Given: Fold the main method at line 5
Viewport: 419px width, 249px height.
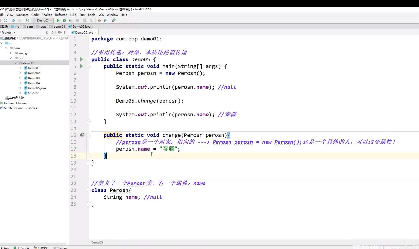Looking at the screenshot, I should coord(89,66).
